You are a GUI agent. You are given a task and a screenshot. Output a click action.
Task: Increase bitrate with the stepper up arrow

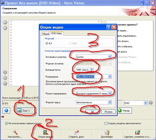tap(92, 69)
